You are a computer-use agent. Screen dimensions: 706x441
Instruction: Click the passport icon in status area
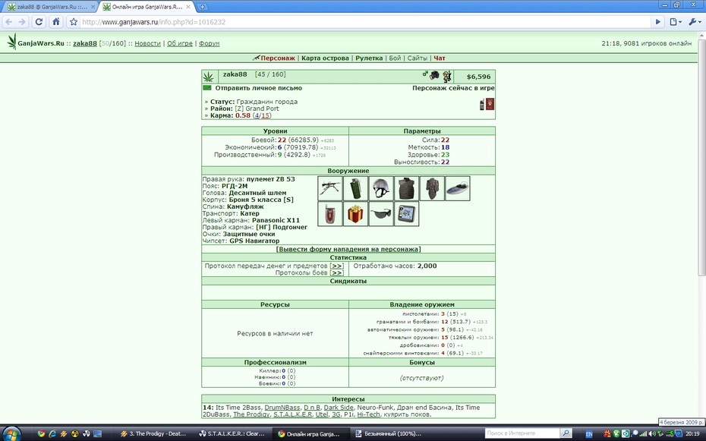(490, 105)
